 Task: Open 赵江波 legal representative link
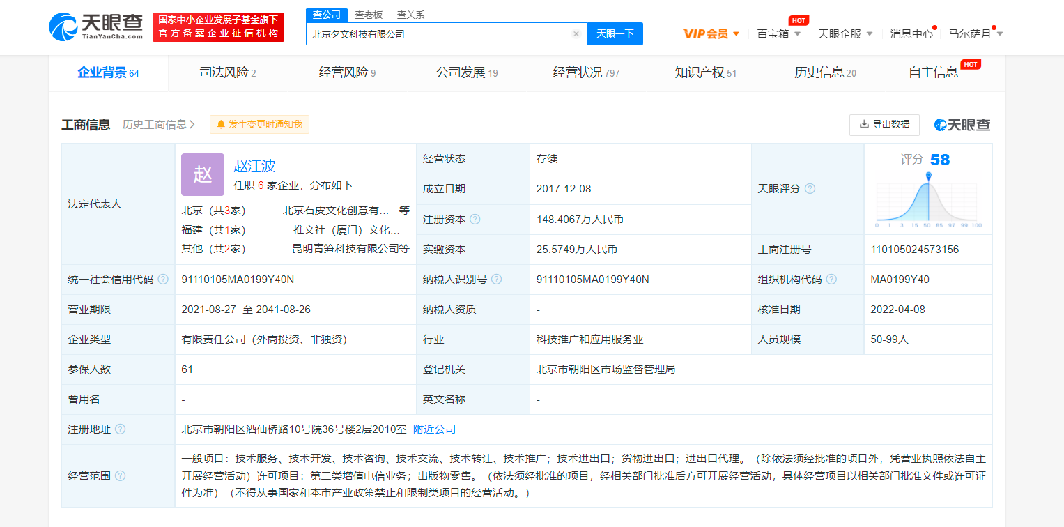point(255,166)
